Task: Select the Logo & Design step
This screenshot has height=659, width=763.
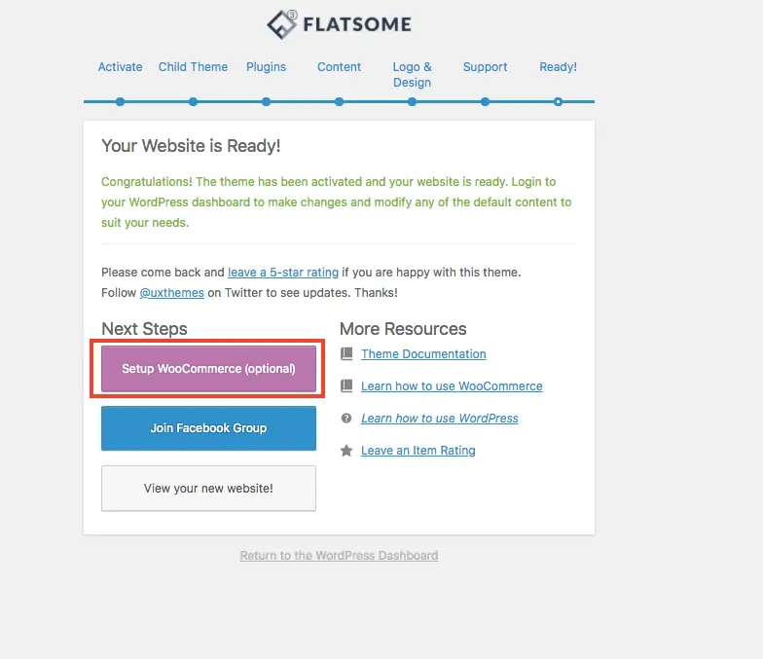Action: (x=413, y=74)
